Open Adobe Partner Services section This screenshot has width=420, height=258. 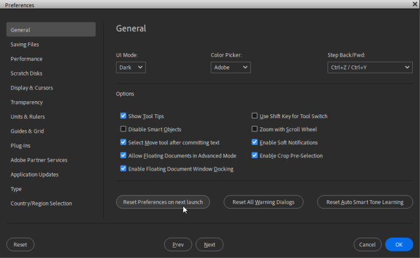click(x=39, y=160)
